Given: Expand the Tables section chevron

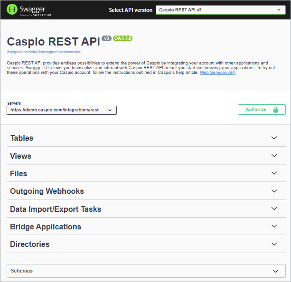Looking at the screenshot, I should tap(274, 138).
